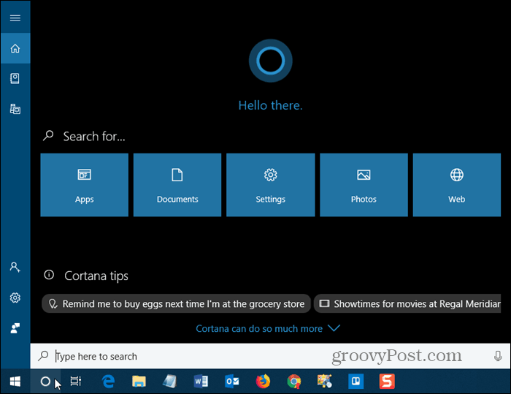Search for Documents tile

point(177,185)
